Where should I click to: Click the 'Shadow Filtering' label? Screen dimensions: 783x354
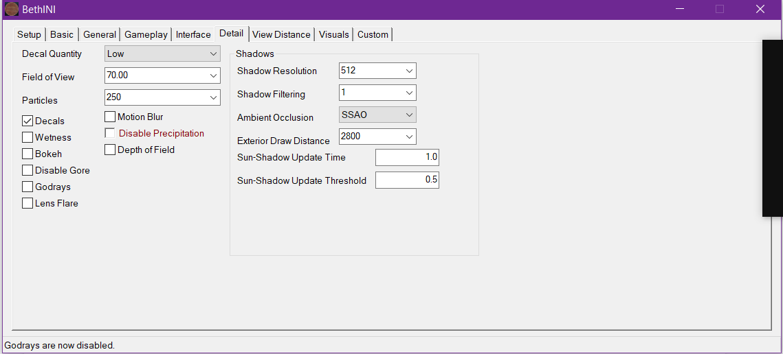click(x=271, y=94)
